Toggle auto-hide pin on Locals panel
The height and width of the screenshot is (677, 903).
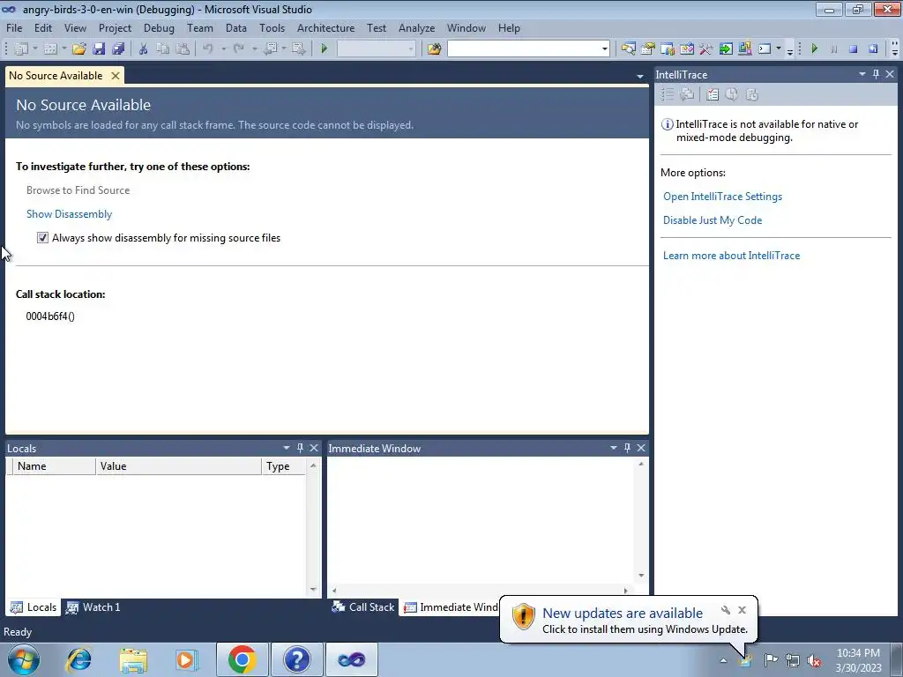[300, 448]
